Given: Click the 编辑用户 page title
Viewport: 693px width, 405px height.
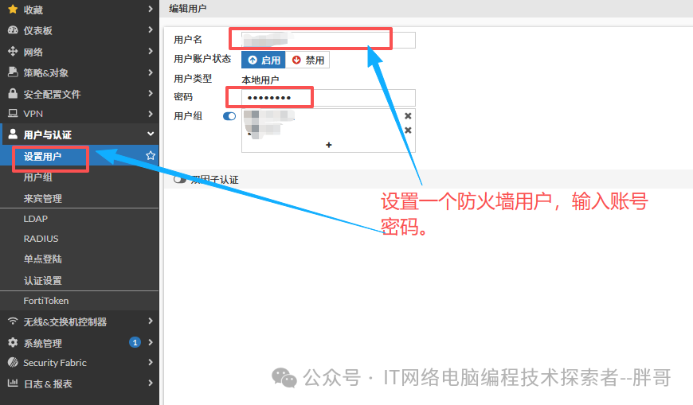Looking at the screenshot, I should [188, 9].
